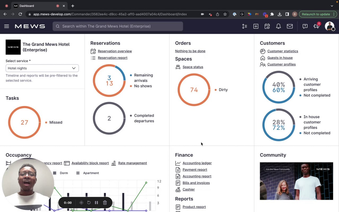Open Customer profiles link
The height and width of the screenshot is (212, 339).
pyautogui.click(x=282, y=64)
